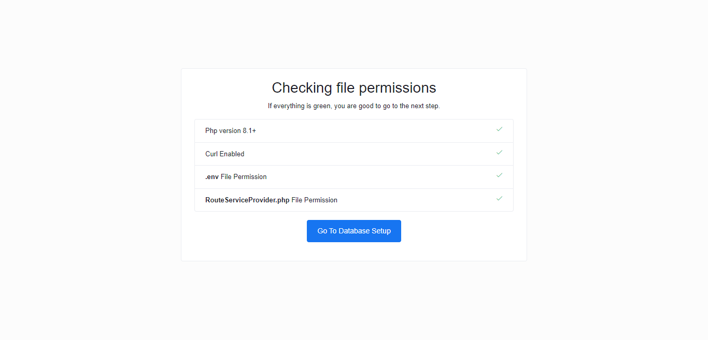Click the green checkmark beside Curl Enabled
The height and width of the screenshot is (340, 708).
coord(499,152)
